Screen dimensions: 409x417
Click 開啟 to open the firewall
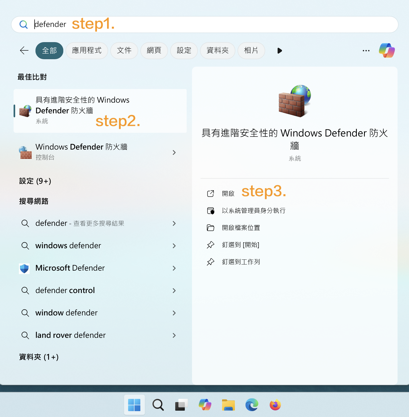pos(228,194)
